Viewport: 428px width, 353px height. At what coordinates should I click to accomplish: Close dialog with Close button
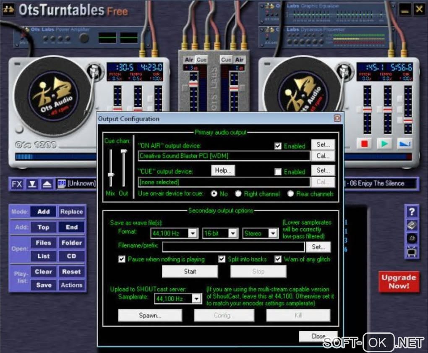(318, 336)
